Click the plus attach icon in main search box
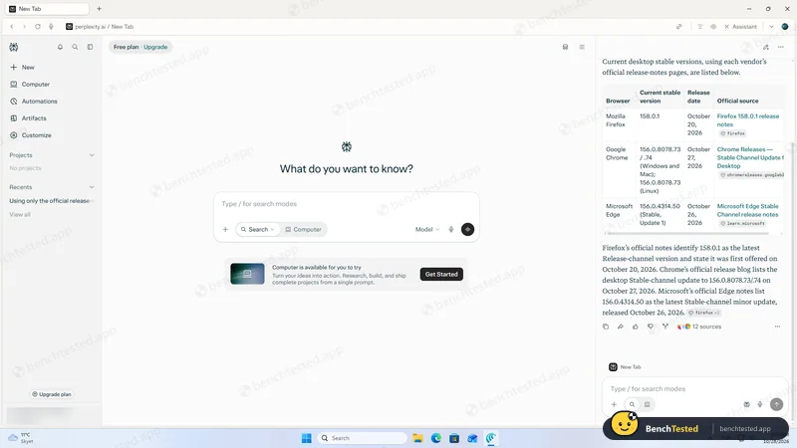The image size is (797, 448). [225, 230]
